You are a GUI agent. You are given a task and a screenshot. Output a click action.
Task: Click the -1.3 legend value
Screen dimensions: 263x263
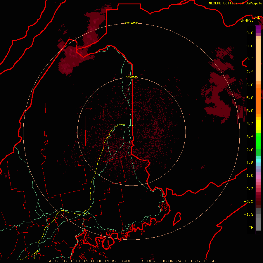[x=249, y=214]
